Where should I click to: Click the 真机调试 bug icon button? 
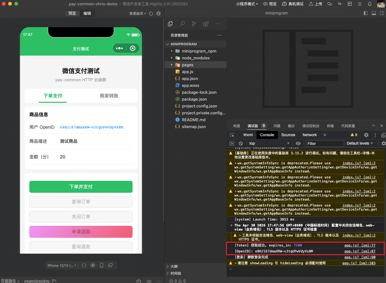[x=292, y=4]
